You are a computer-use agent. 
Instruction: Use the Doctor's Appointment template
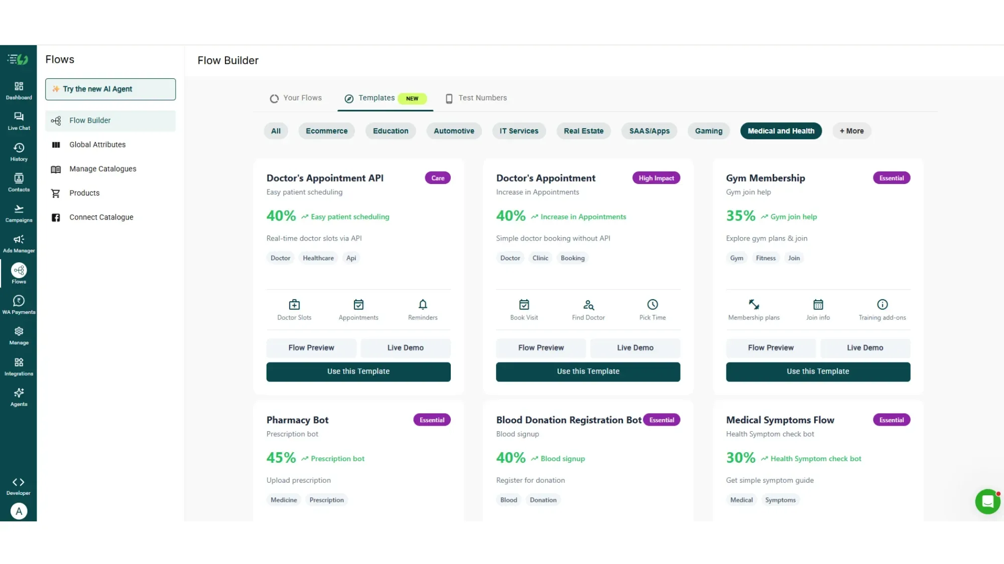pos(588,372)
